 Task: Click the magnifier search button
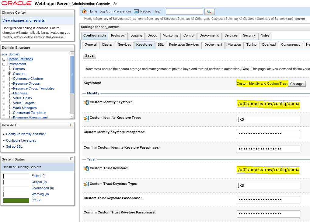pyautogui.click(x=209, y=12)
